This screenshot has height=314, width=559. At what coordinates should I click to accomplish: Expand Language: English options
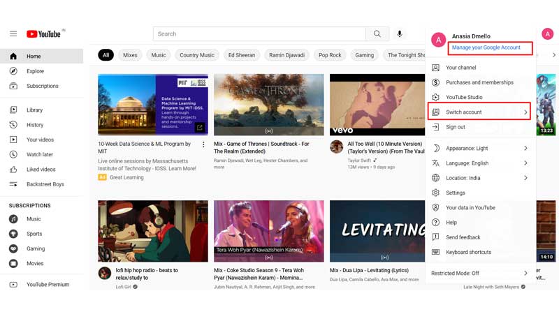coord(481,163)
